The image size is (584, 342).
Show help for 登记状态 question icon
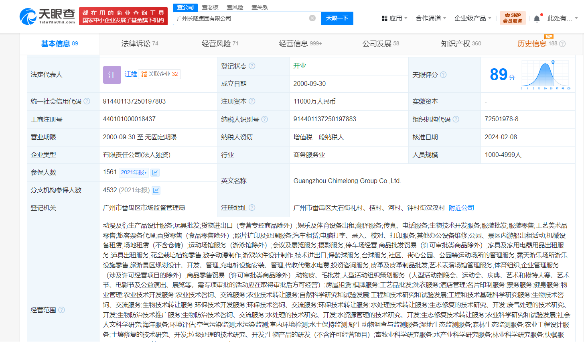(x=252, y=66)
